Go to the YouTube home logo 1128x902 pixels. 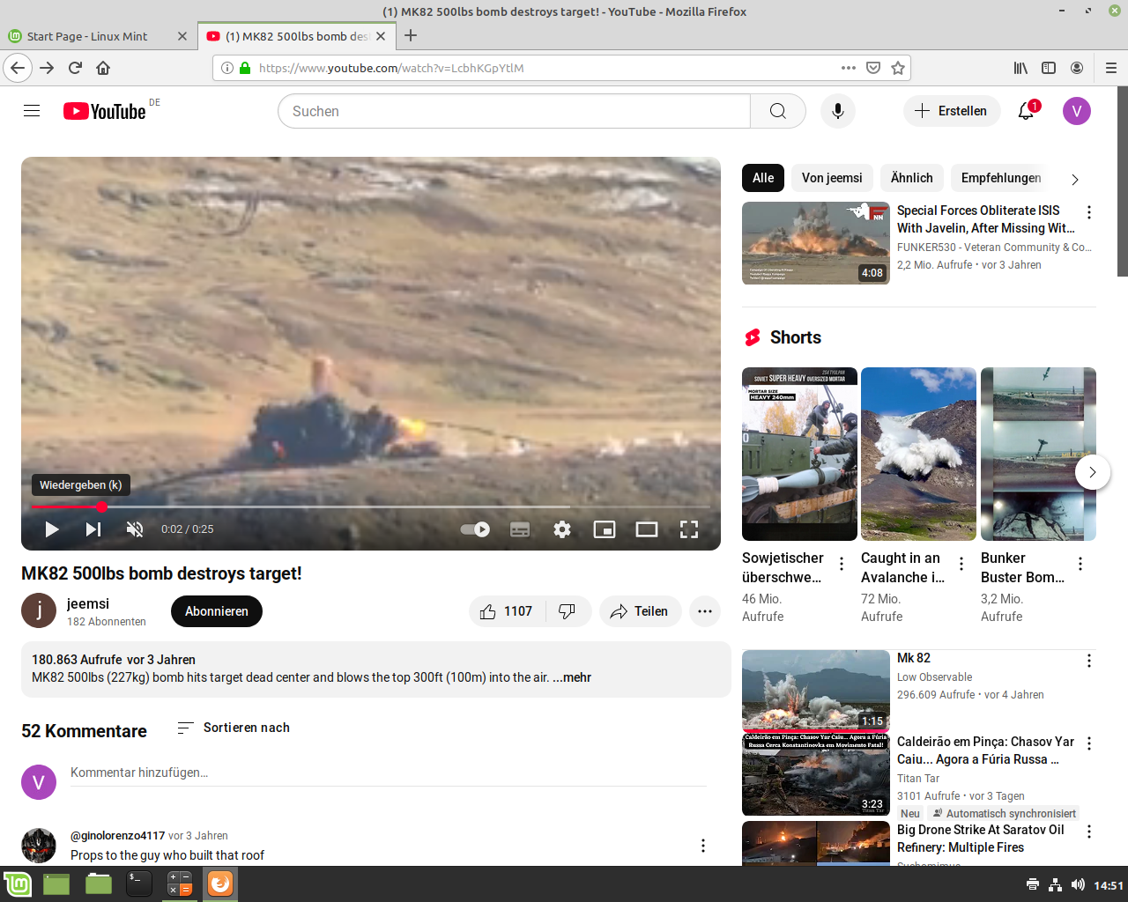pyautogui.click(x=104, y=111)
